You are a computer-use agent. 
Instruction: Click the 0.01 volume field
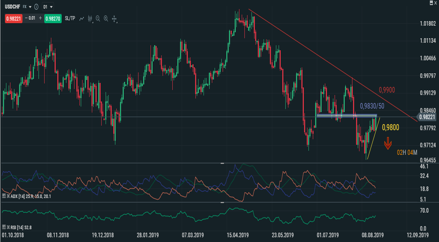(x=32, y=18)
